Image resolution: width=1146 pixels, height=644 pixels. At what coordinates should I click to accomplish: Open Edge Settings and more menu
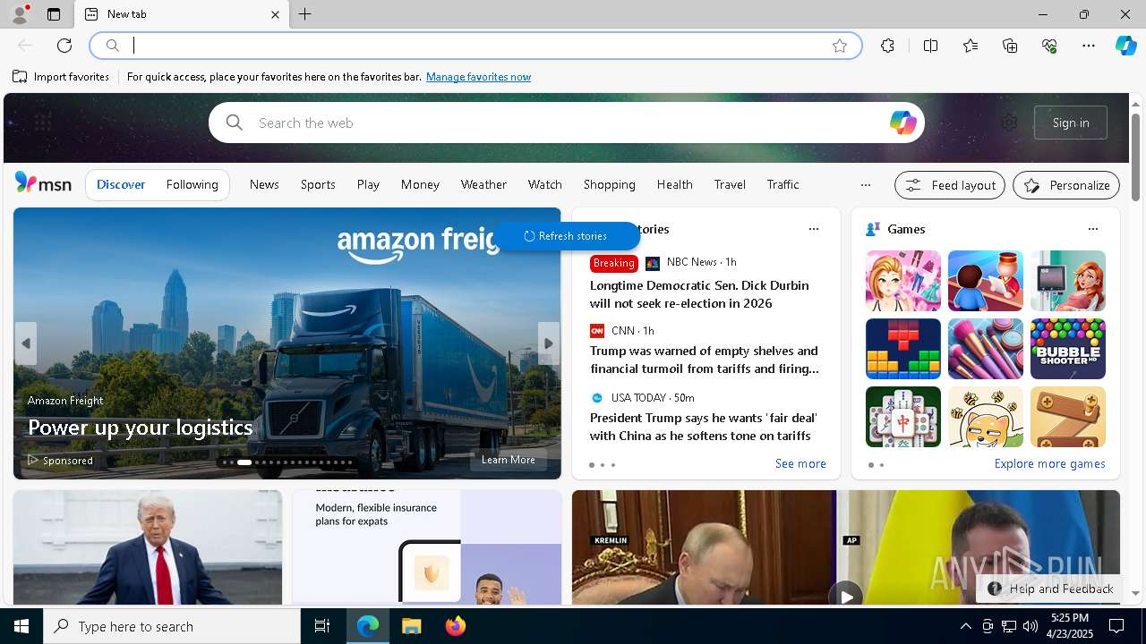[1089, 46]
